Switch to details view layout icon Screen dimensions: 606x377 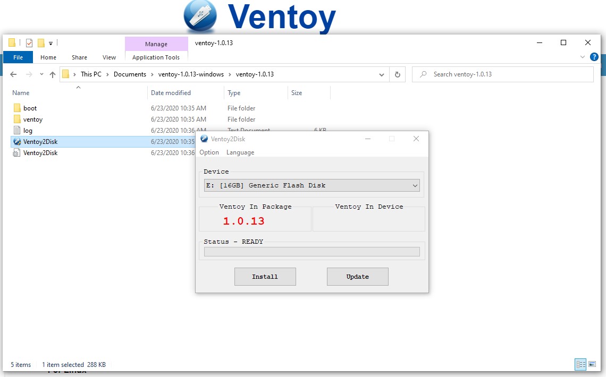click(x=580, y=364)
